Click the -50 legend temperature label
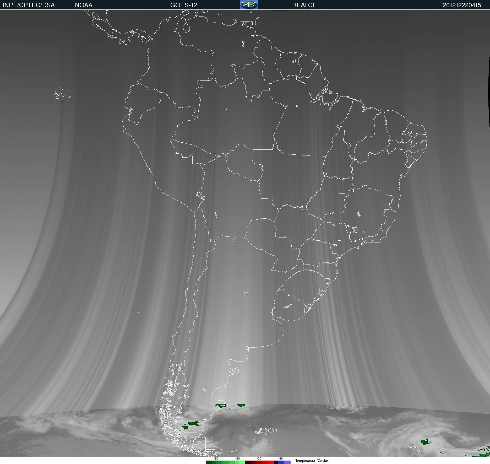This screenshot has width=490, height=464. 216,458
